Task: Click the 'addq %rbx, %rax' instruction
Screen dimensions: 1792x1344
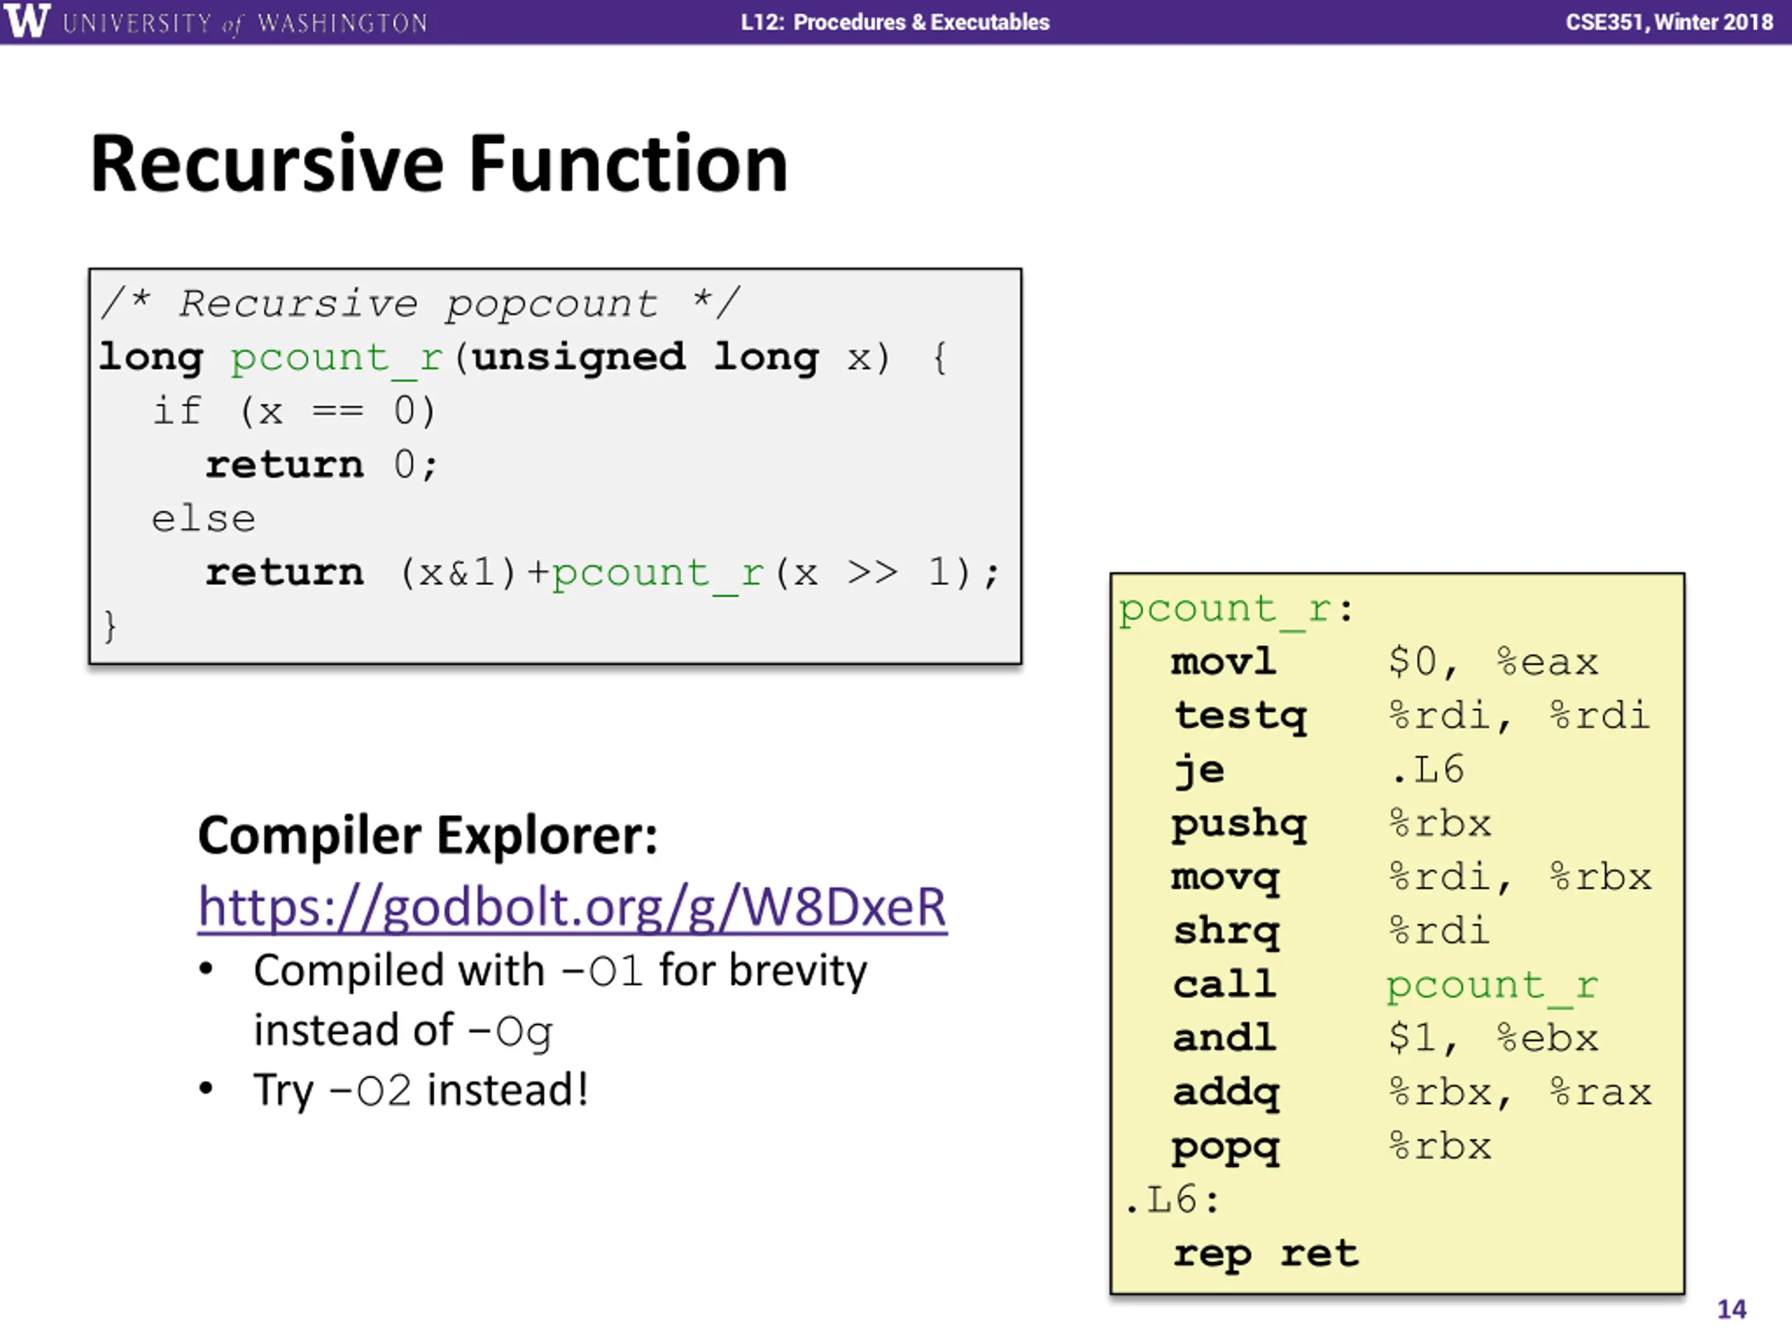Action: (x=1412, y=1093)
